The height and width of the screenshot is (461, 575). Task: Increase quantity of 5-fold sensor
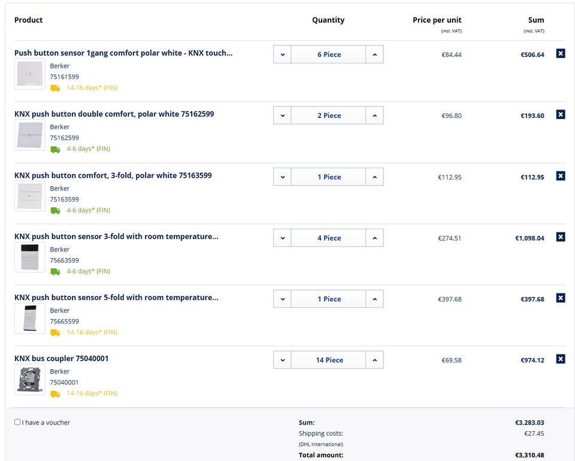click(374, 299)
